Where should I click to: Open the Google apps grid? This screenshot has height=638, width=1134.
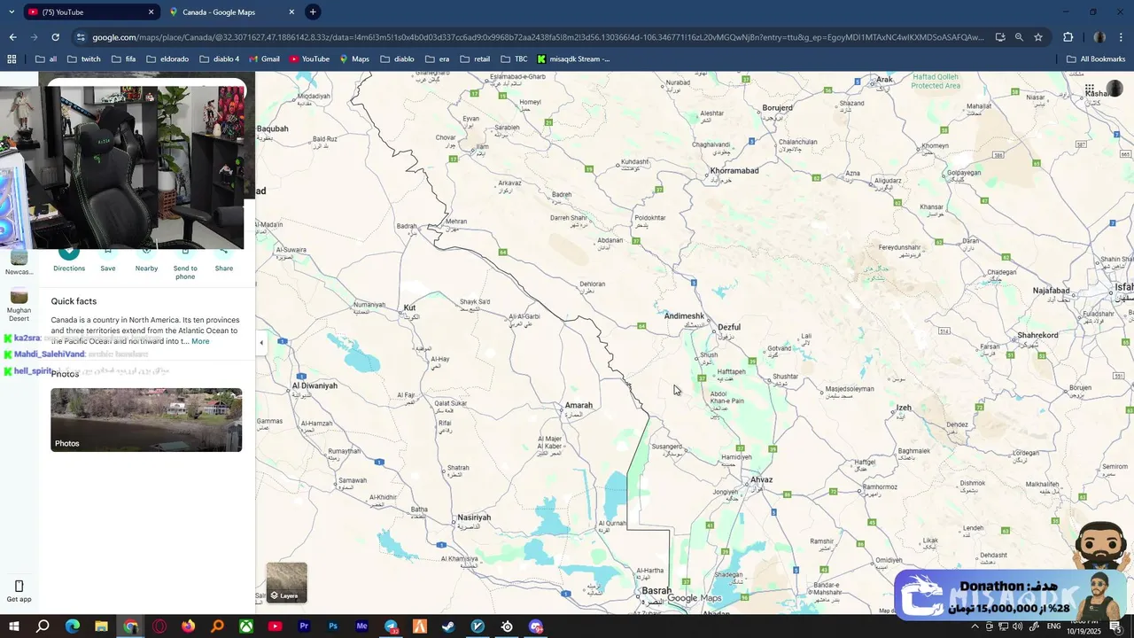point(1090,89)
